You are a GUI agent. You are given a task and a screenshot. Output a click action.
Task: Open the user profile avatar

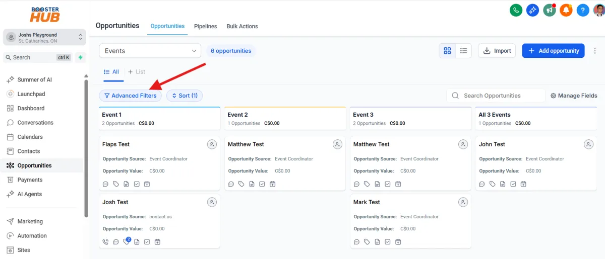coord(598,10)
